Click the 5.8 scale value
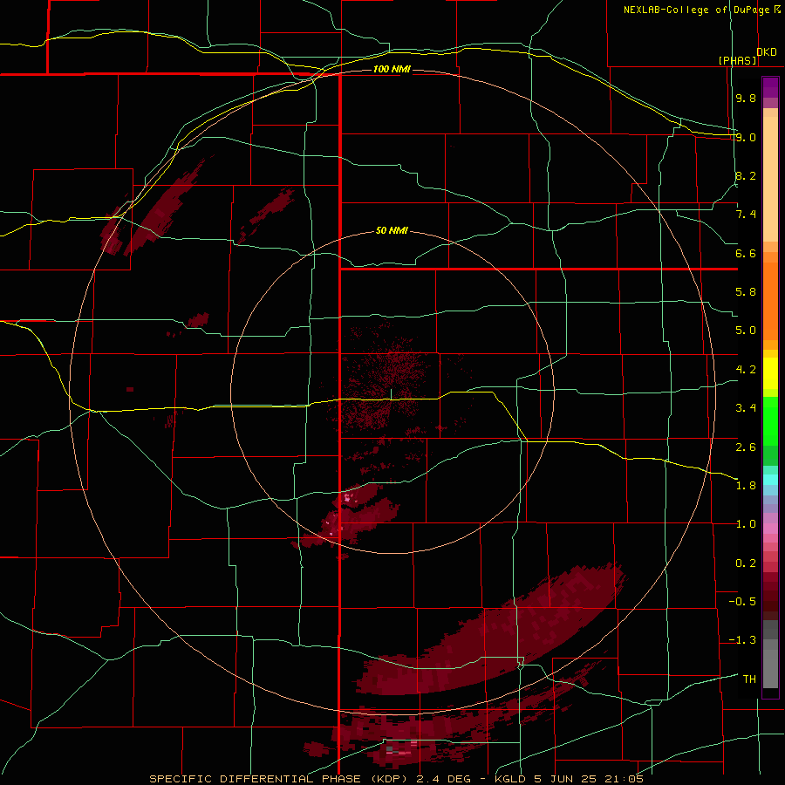The image size is (785, 785). pos(746,292)
